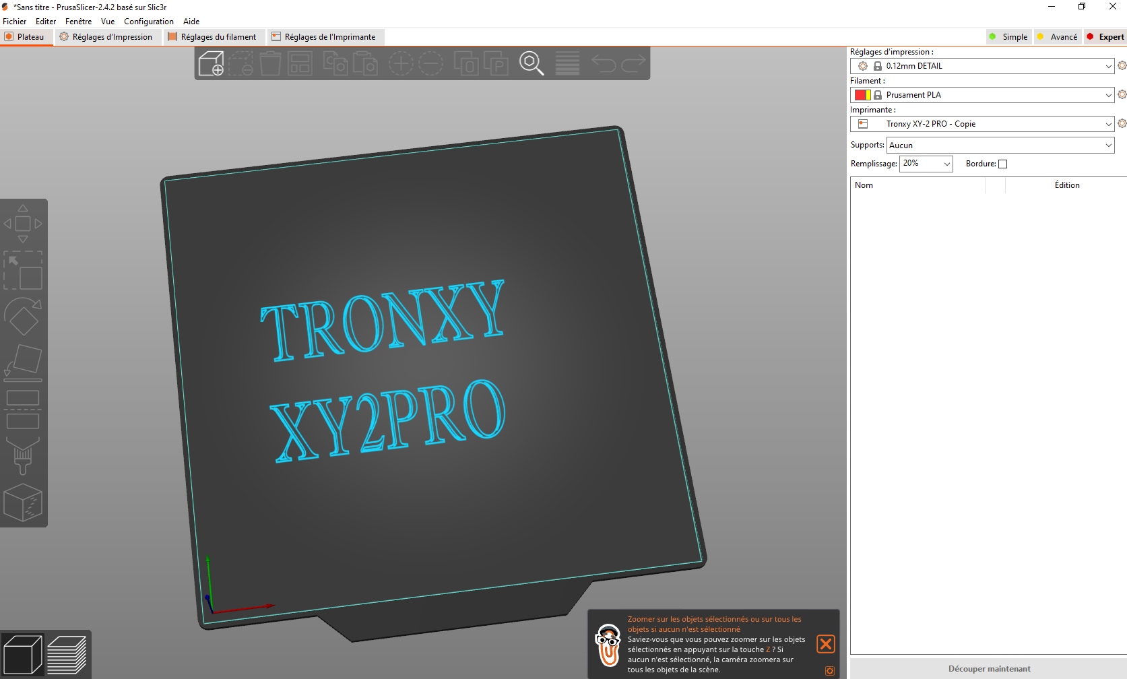This screenshot has width=1127, height=679.
Task: Switch to Réglages du filament tab
Action: click(x=213, y=37)
